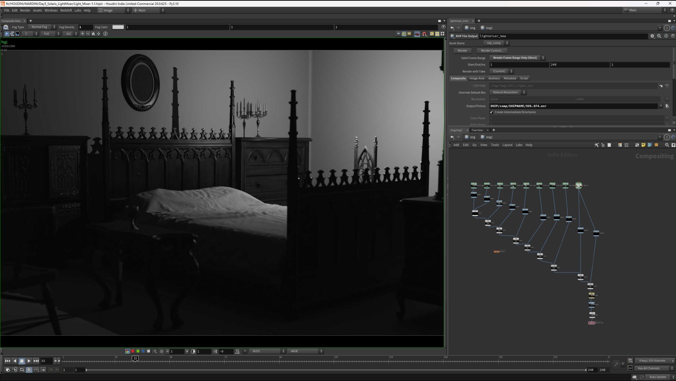Open network editor Layout menu
Screen dimensions: 676x381
pyautogui.click(x=507, y=145)
